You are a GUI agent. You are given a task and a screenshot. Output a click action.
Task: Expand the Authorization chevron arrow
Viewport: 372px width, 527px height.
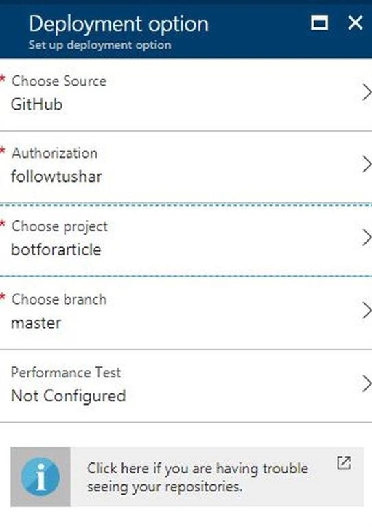tap(367, 165)
